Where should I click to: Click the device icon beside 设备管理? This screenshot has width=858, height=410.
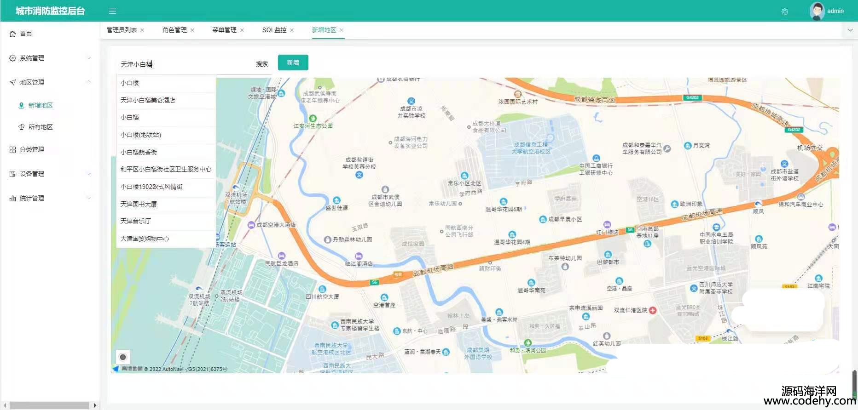pos(12,174)
